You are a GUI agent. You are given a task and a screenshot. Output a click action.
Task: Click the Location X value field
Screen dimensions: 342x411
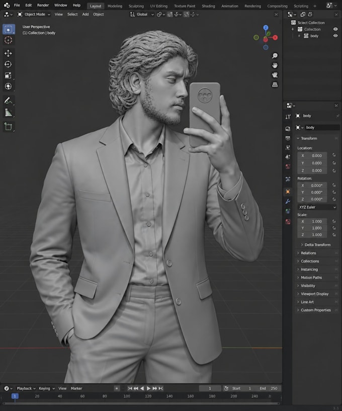point(312,156)
